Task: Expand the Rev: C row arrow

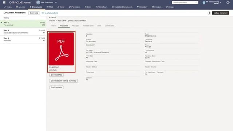Action: (2, 23)
